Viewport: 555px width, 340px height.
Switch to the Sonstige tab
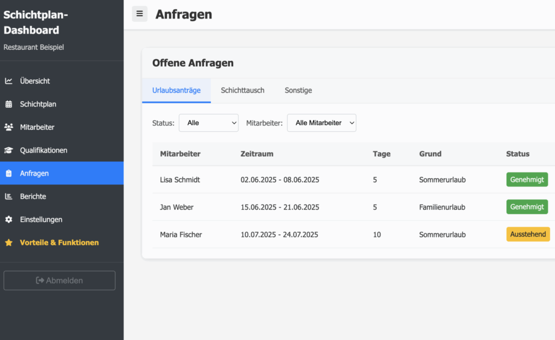[299, 91]
